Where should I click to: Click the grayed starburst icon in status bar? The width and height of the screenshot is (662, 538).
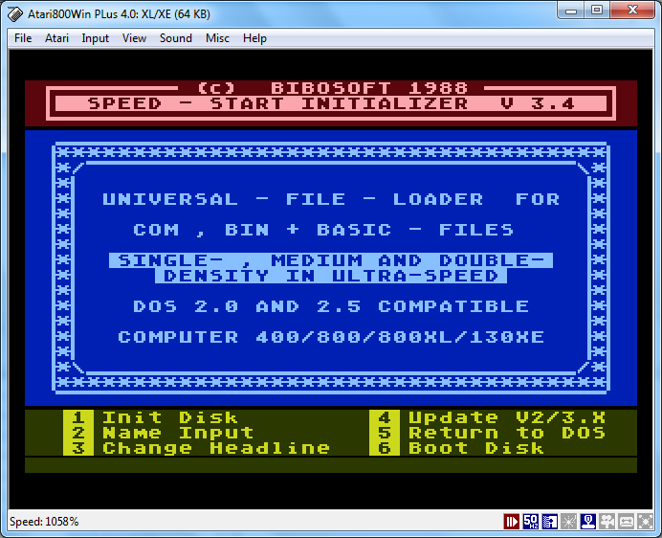coord(569,522)
